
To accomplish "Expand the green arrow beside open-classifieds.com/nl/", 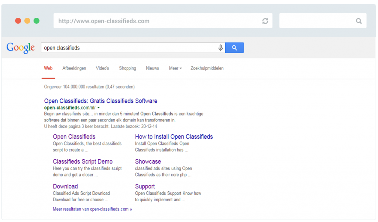I will pyautogui.click(x=99, y=107).
